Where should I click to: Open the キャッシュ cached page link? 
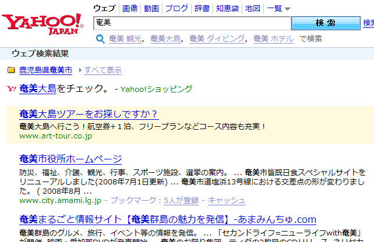click(227, 200)
